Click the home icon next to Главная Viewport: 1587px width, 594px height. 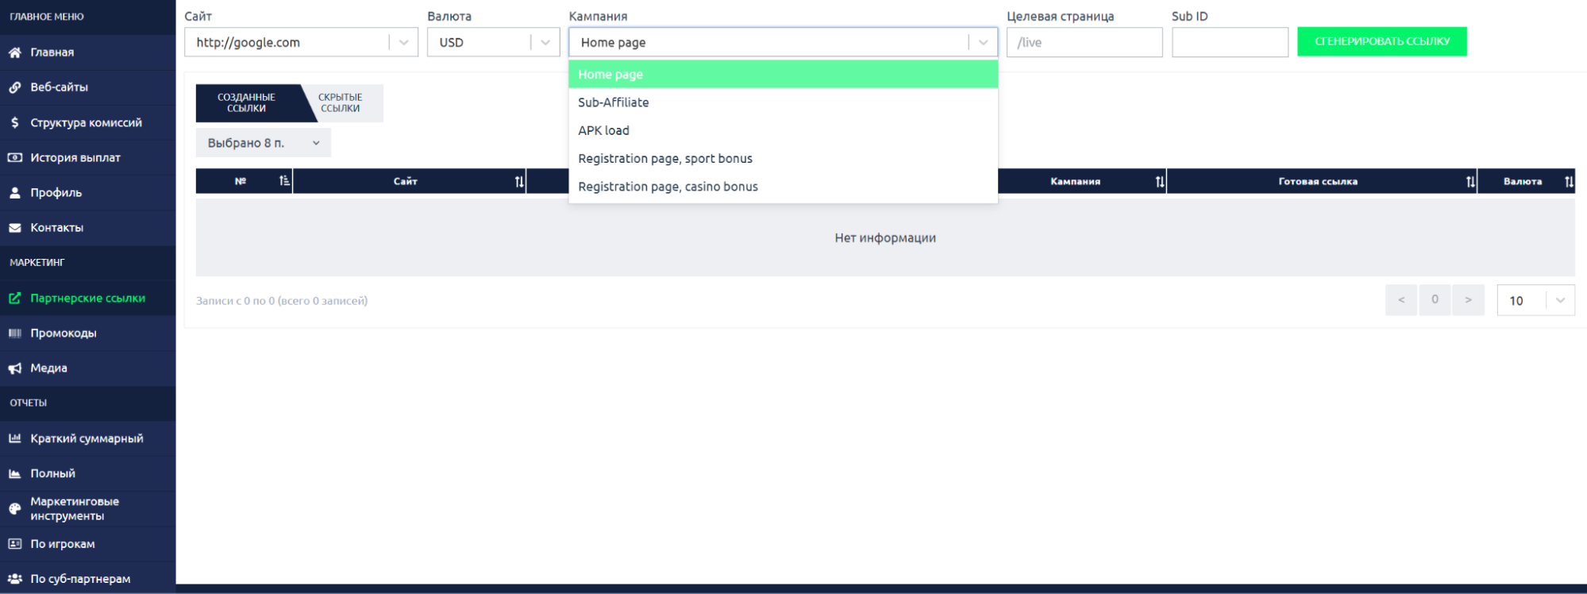pos(15,52)
